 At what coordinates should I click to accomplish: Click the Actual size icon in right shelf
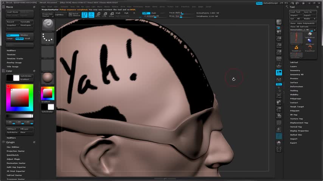coord(279,45)
